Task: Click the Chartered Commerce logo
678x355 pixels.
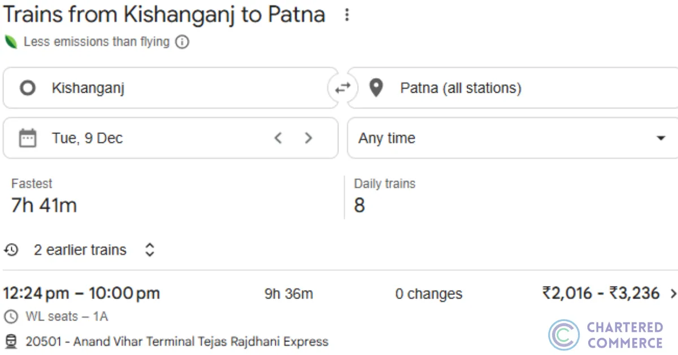Action: point(605,335)
